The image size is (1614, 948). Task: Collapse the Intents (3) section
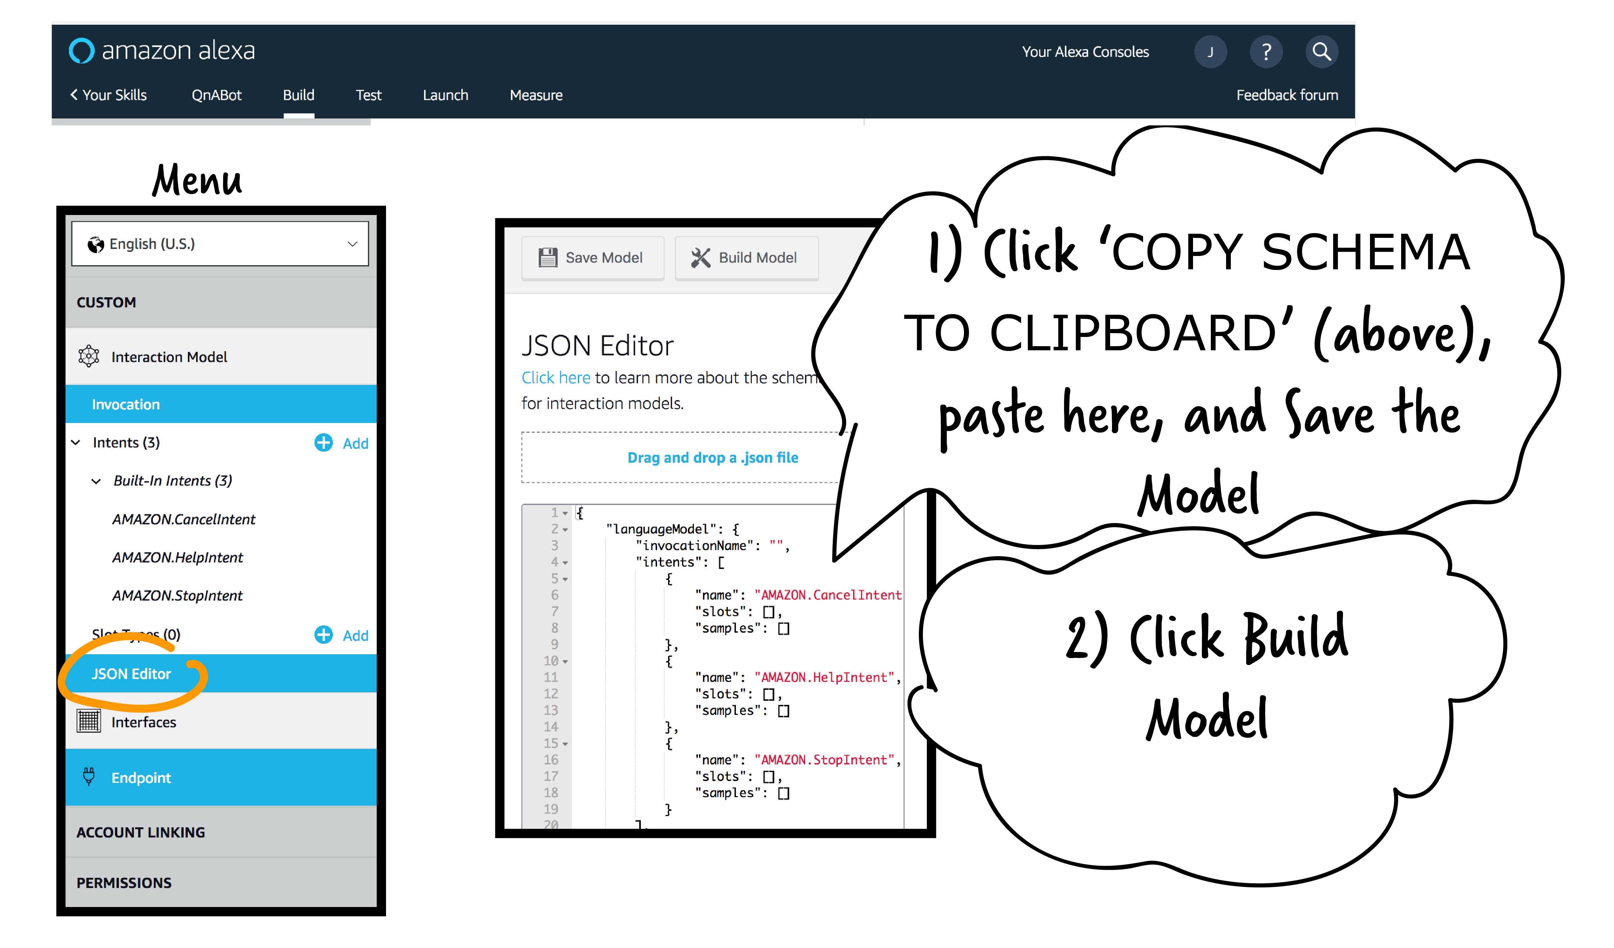(76, 442)
